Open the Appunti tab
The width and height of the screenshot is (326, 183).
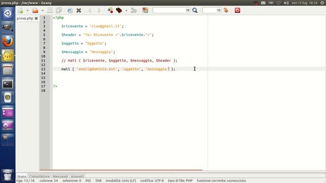[77, 176]
